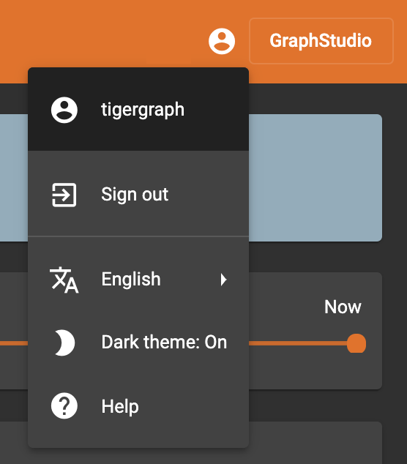Click the user account avatar in header
The image size is (407, 464).
(x=222, y=41)
